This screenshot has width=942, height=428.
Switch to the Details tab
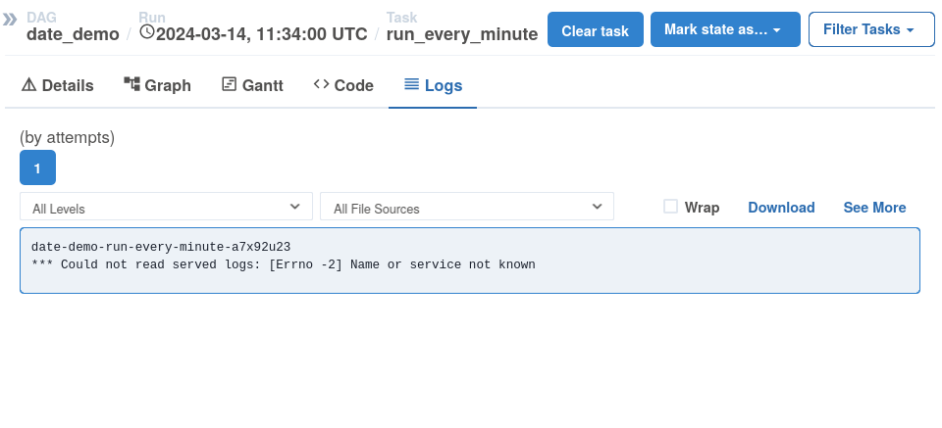[57, 85]
